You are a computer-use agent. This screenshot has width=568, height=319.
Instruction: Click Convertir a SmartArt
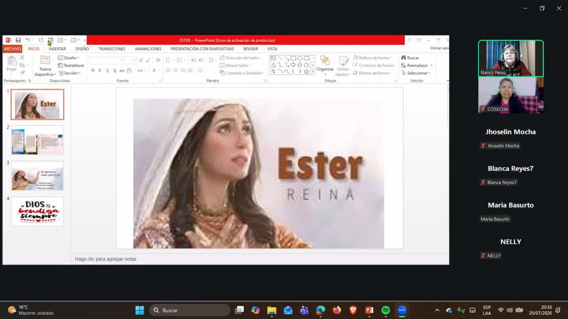pos(242,73)
